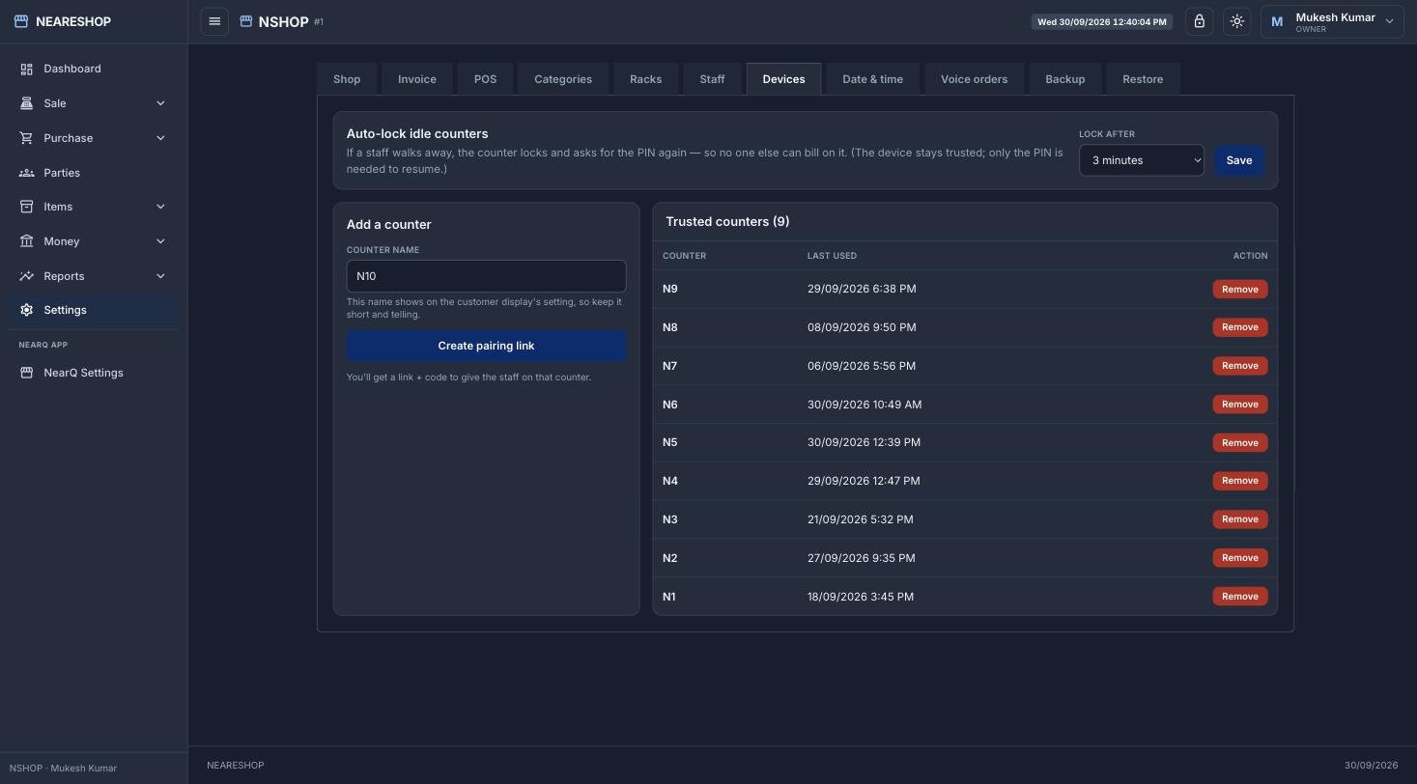The width and height of the screenshot is (1417, 784).
Task: Focus the Counter Name input field
Action: tap(486, 276)
